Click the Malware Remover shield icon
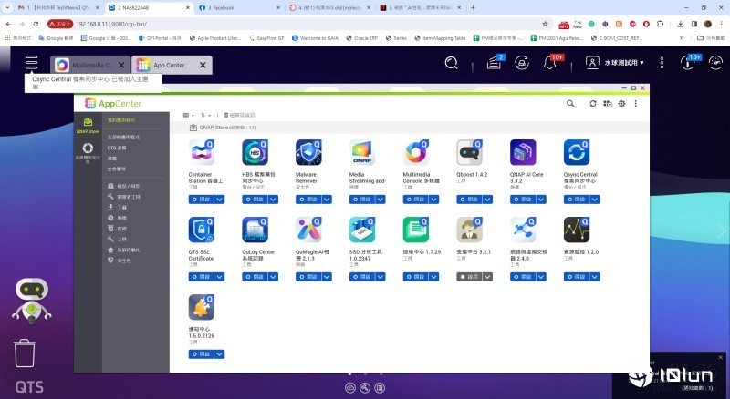The height and width of the screenshot is (399, 730). coord(308,151)
